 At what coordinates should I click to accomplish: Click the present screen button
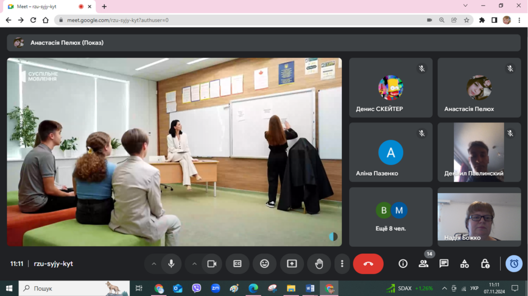[292, 264]
